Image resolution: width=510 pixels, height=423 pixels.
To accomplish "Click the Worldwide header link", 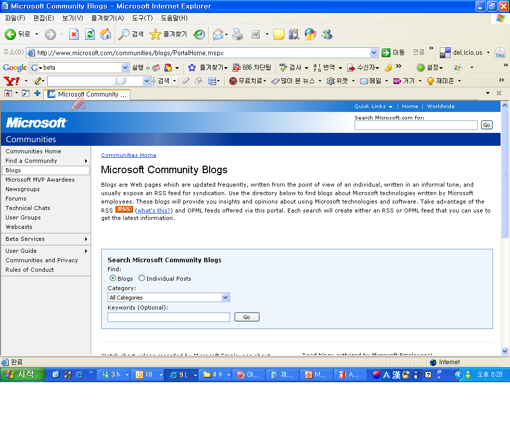I will click(440, 106).
